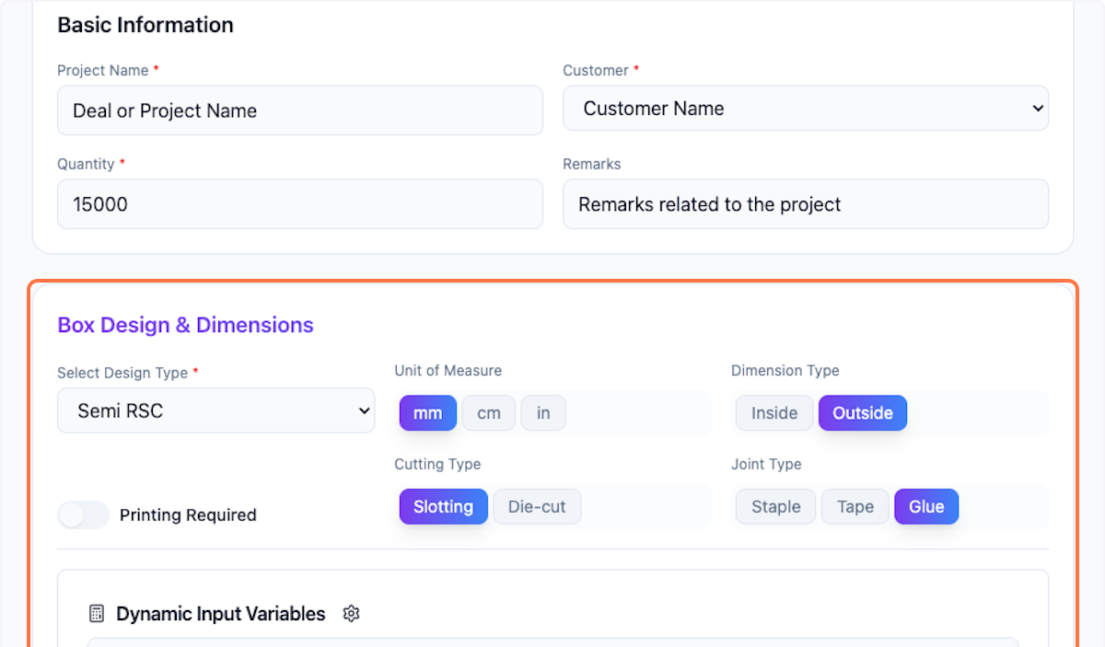Select mm unit of measure
Screen dimensions: 1105x647
(427, 413)
